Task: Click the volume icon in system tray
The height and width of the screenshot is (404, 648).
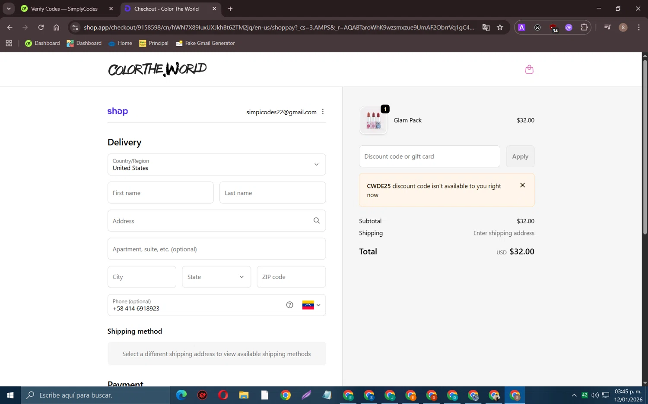Action: [595, 395]
